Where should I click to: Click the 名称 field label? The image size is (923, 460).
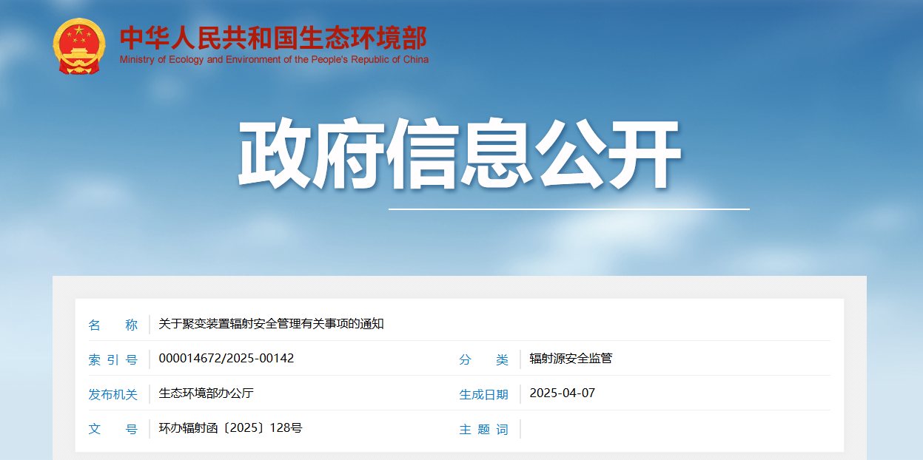(x=113, y=325)
